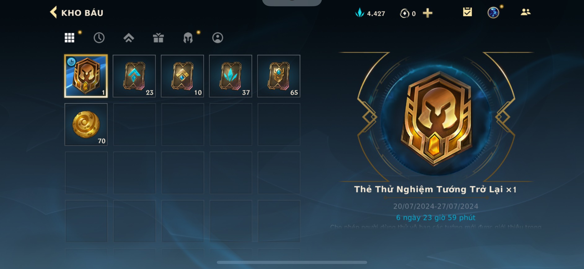
Task: Select the item card with quantity 65
Action: click(279, 76)
